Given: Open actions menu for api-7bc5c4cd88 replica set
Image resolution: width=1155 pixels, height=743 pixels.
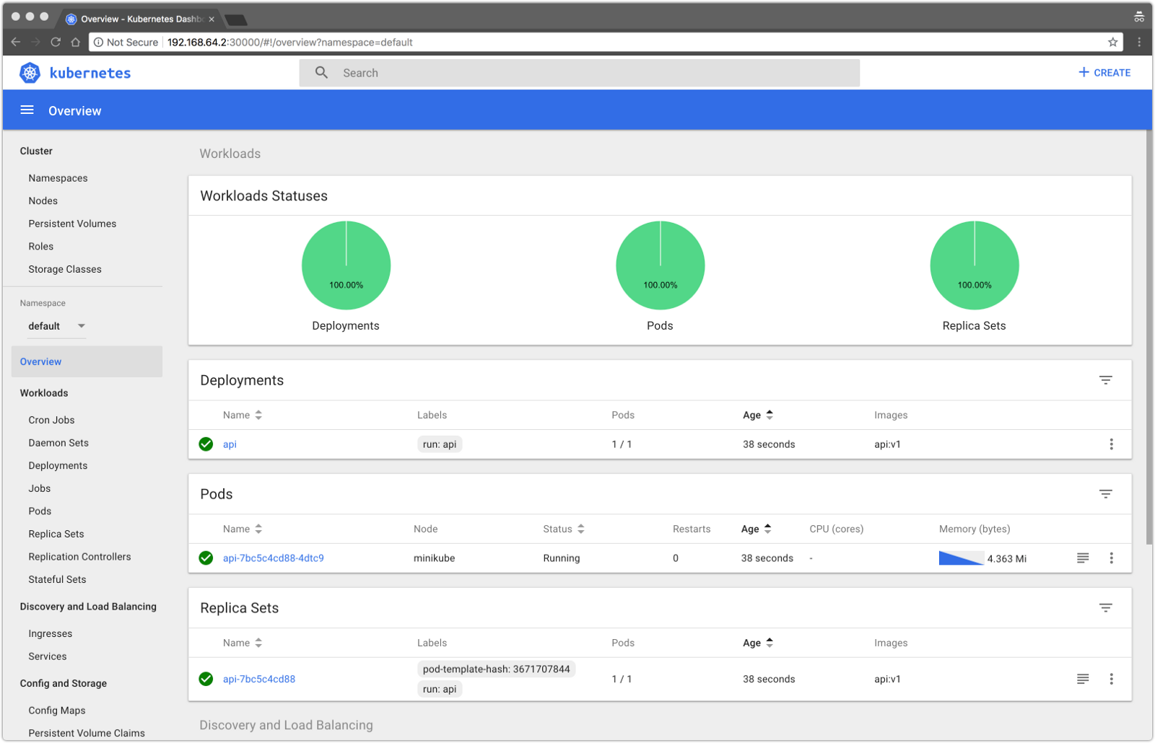Looking at the screenshot, I should pyautogui.click(x=1111, y=679).
